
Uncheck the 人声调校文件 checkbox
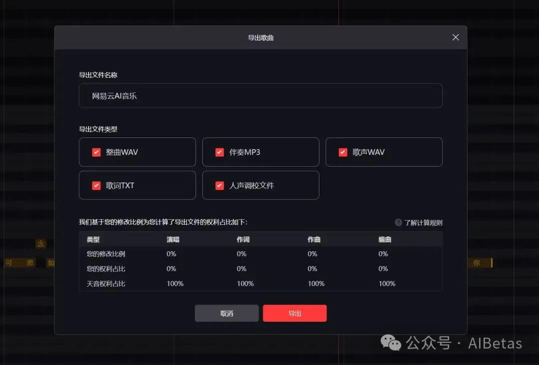pyautogui.click(x=220, y=186)
